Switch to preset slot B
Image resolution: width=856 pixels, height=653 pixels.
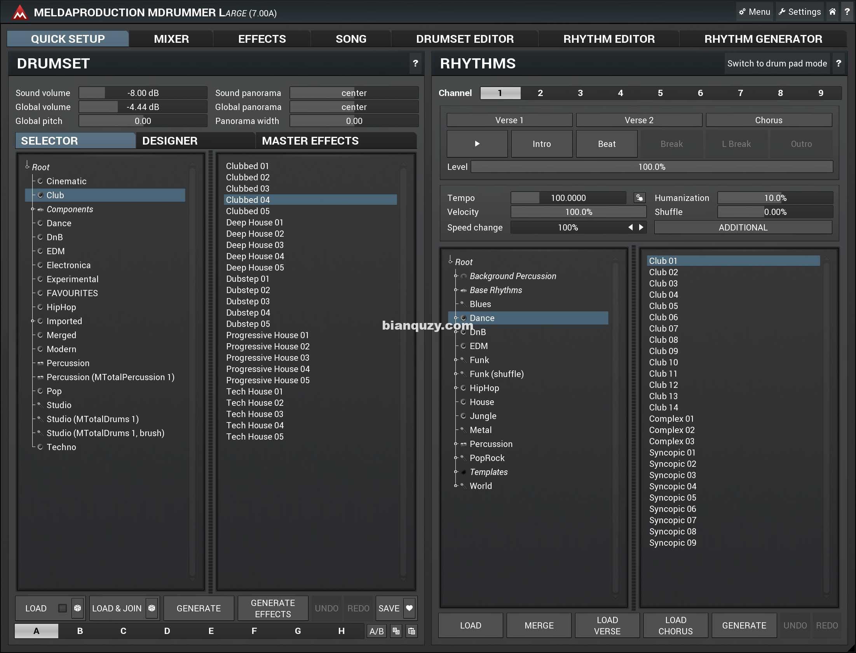point(80,631)
